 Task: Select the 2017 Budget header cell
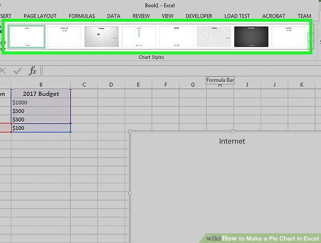[41, 94]
